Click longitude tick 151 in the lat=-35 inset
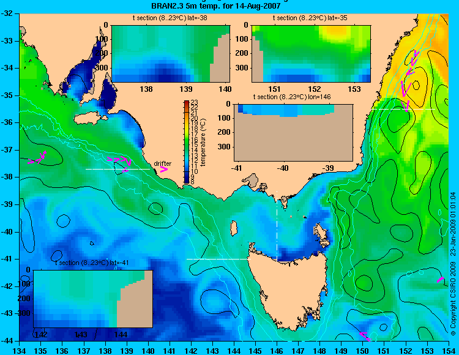Screen dimensions: 459x355 click(275, 89)
